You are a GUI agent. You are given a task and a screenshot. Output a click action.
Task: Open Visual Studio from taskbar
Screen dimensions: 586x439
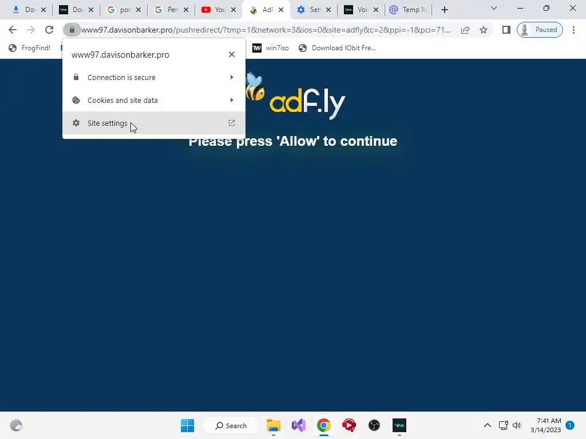click(x=299, y=425)
